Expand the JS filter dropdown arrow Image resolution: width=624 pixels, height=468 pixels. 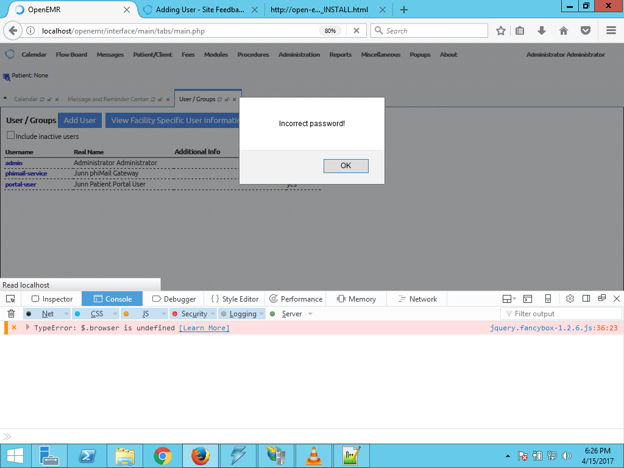pos(164,314)
